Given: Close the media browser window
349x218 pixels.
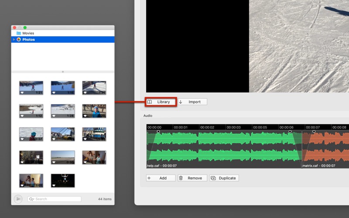Looking at the screenshot, I should tap(14, 27).
